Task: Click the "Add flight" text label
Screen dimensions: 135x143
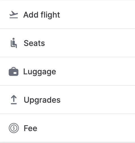Action: pyautogui.click(x=42, y=15)
